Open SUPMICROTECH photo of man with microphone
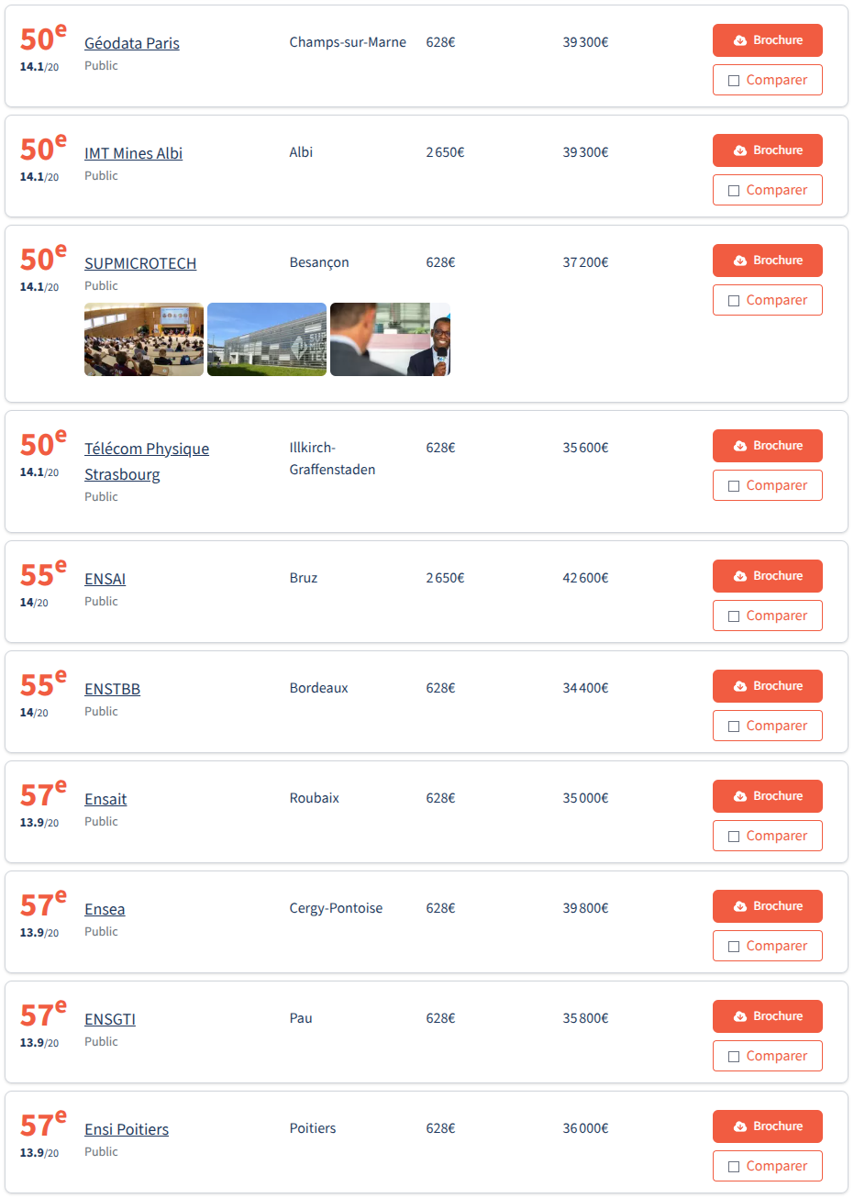 [390, 339]
